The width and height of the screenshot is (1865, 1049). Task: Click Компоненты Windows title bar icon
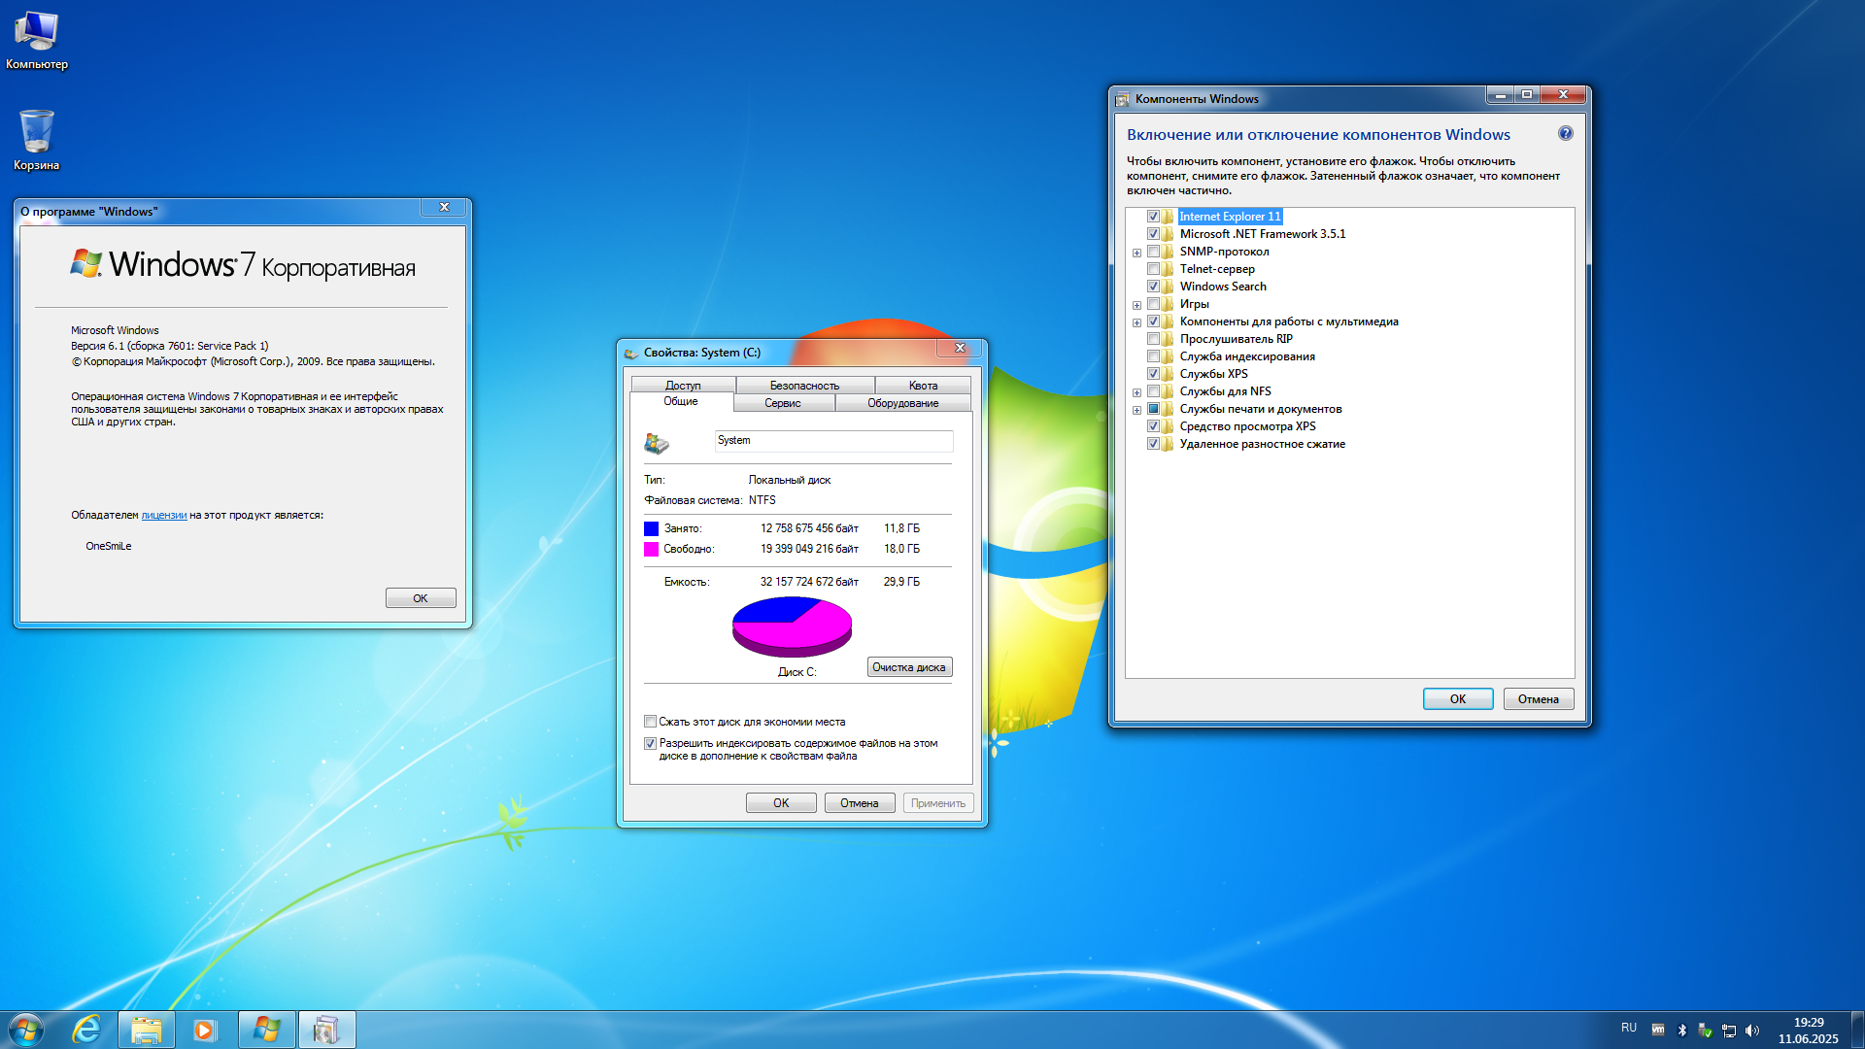click(1123, 99)
